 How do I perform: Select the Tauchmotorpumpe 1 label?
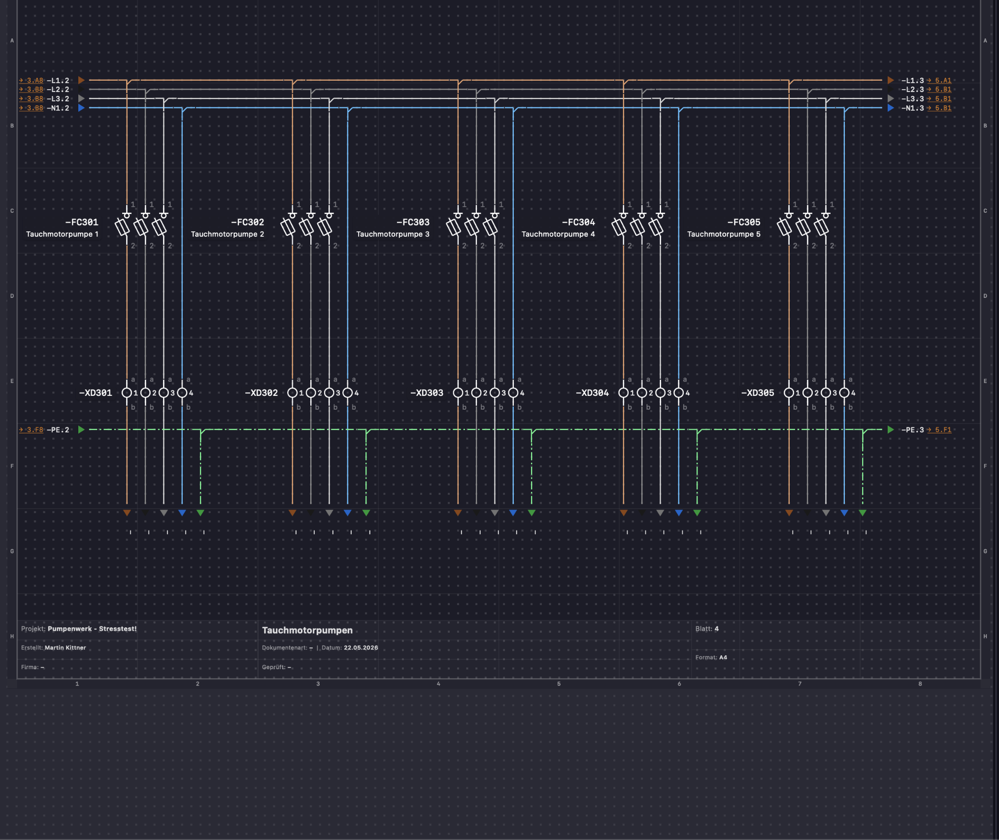pyautogui.click(x=62, y=234)
